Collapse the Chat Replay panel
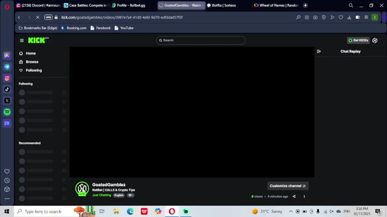This screenshot has width=387, height=217. [x=319, y=52]
